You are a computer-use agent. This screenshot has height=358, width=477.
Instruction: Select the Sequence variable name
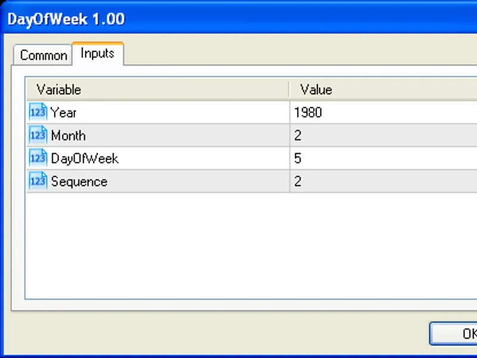pos(79,182)
